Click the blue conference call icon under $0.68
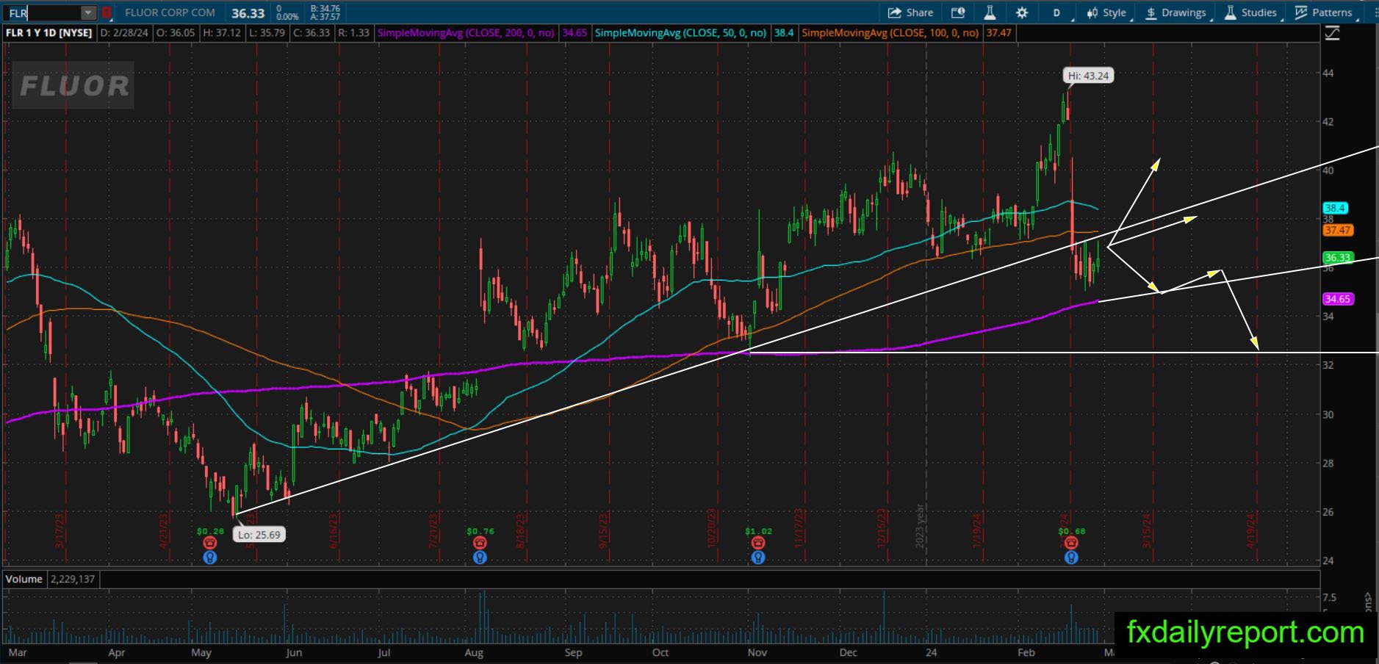The image size is (1379, 664). tap(1071, 557)
